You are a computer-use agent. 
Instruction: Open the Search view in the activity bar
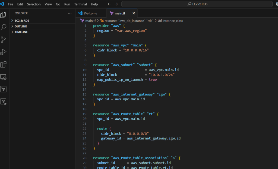click(x=4, y=27)
